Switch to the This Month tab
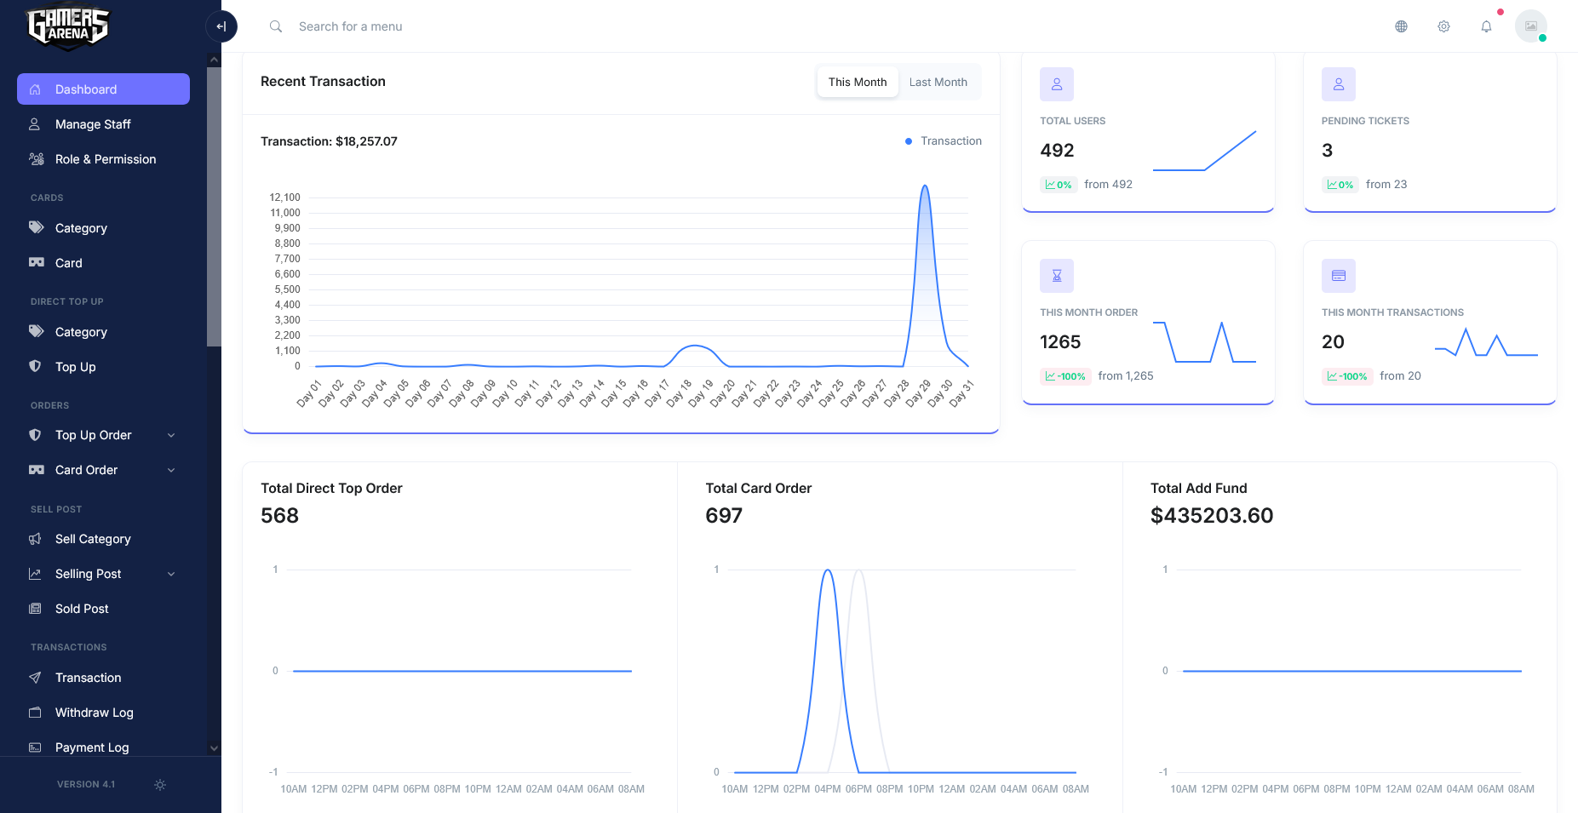Screen dimensions: 1578x813 (x=858, y=82)
